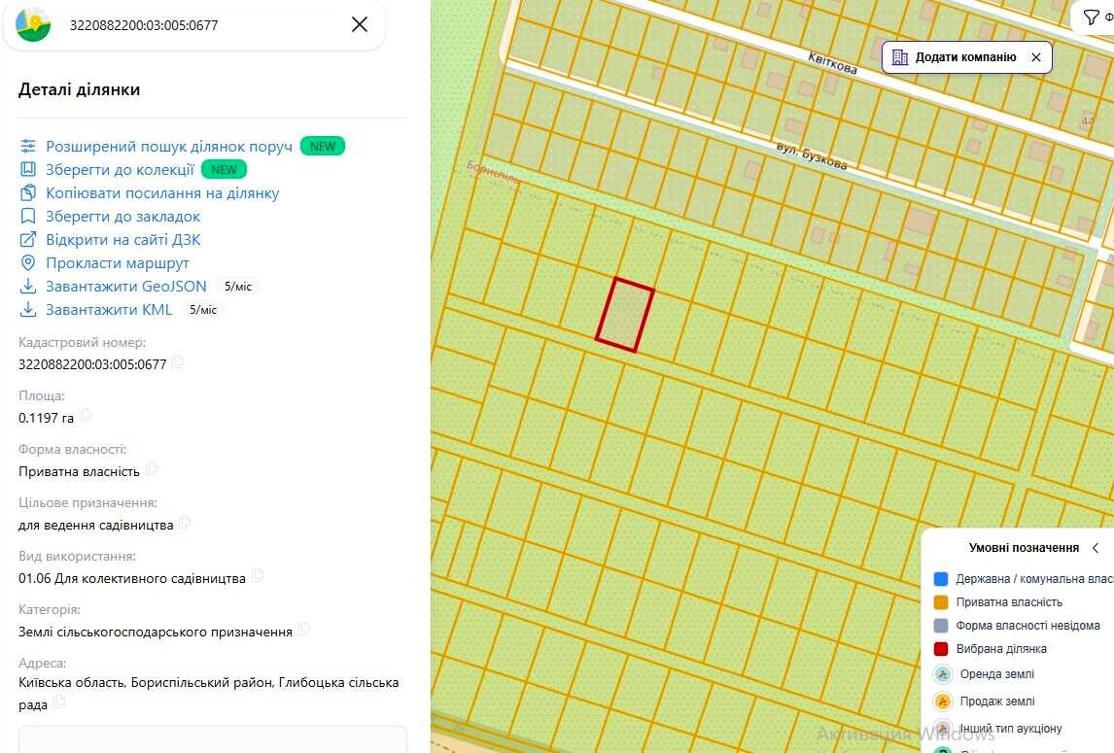Click the building icon in Додати компанію
1114x753 pixels.
pyautogui.click(x=900, y=57)
